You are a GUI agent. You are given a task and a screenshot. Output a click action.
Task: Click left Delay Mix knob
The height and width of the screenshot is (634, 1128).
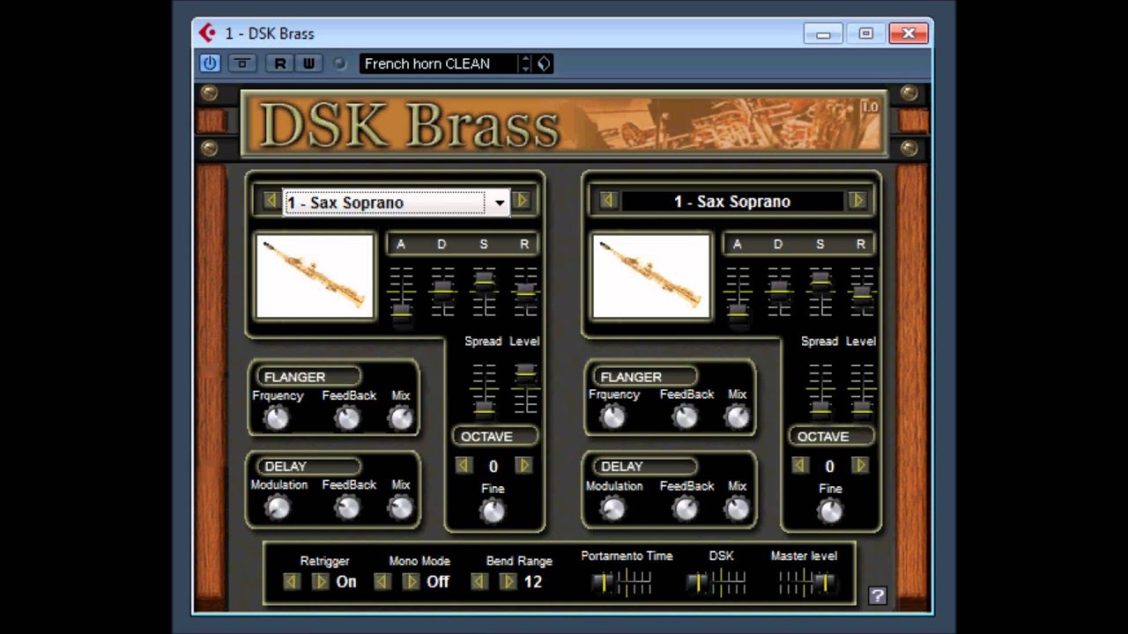(401, 507)
